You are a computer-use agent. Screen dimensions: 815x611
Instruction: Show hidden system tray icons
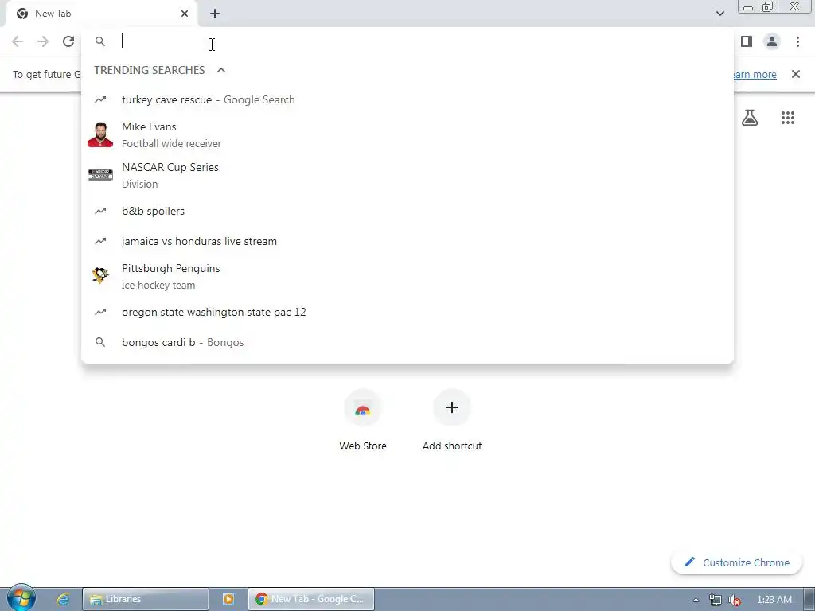pyautogui.click(x=696, y=600)
